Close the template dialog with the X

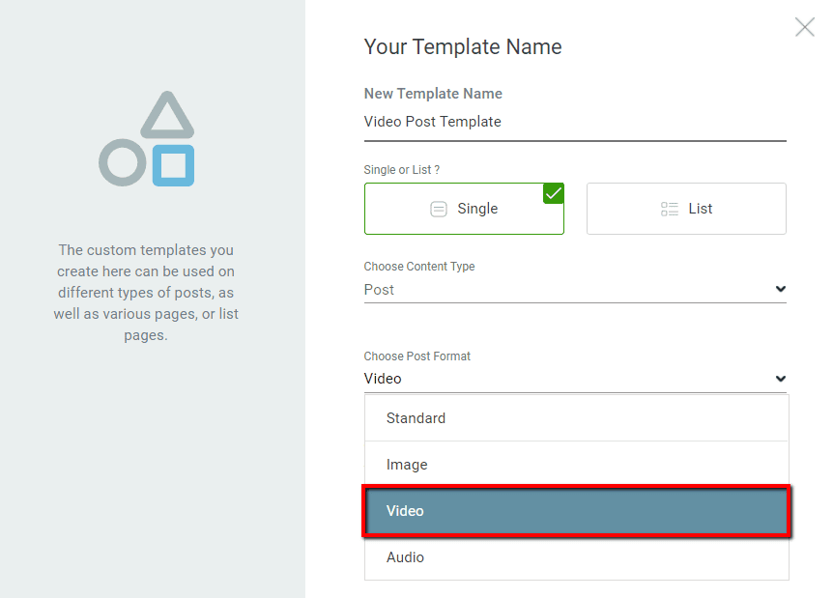click(804, 27)
